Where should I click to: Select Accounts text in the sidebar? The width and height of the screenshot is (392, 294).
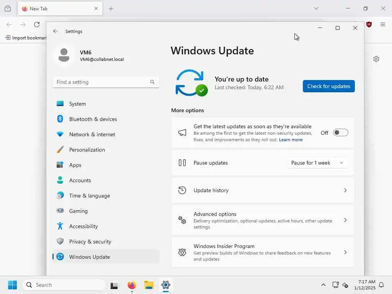tap(80, 180)
